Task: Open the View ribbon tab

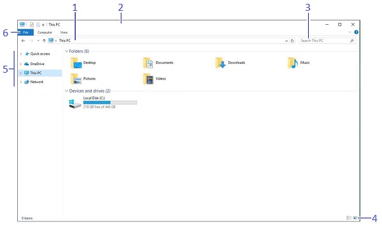Action: pyautogui.click(x=64, y=33)
